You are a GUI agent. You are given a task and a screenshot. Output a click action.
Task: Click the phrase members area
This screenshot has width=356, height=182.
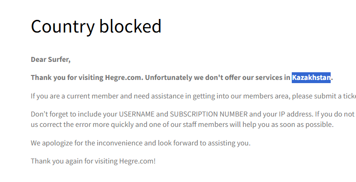pos(251,96)
